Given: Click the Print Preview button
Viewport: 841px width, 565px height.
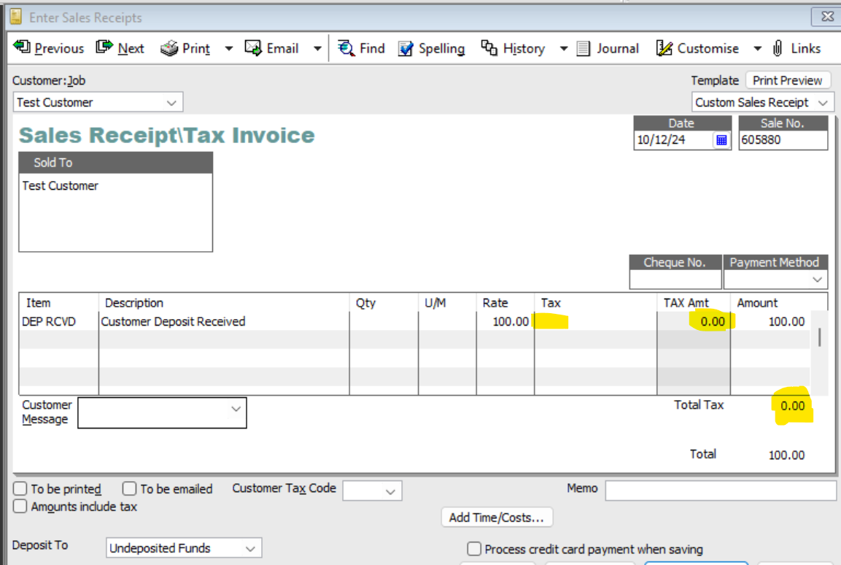Looking at the screenshot, I should (x=787, y=80).
